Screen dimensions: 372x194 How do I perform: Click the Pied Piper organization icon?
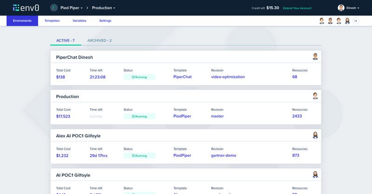54,8
